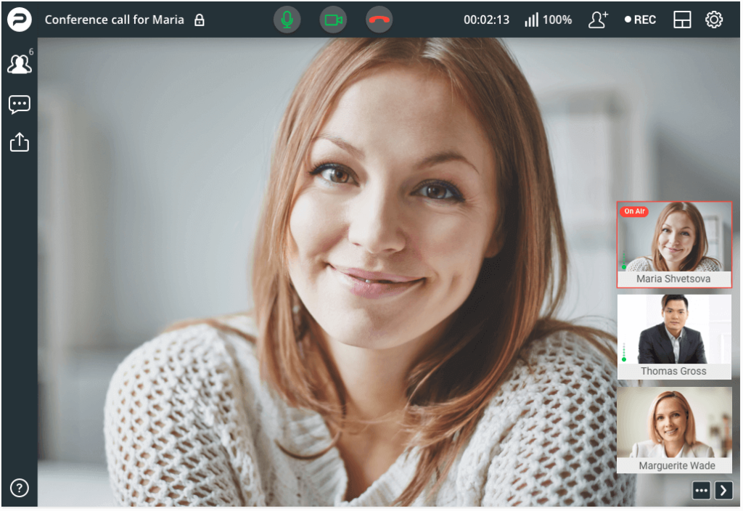
Task: Toggle REC recording
Action: (x=640, y=20)
